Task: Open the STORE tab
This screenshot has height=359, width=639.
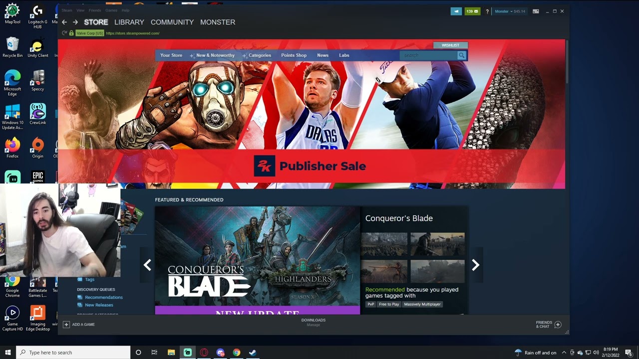Action: 96,22
